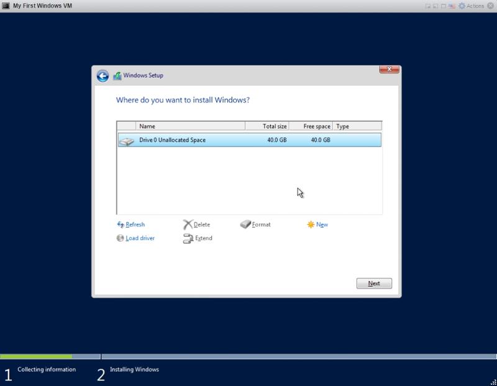Screen dimensions: 497x386
Task: Click the console close X icon
Action: click(x=490, y=6)
